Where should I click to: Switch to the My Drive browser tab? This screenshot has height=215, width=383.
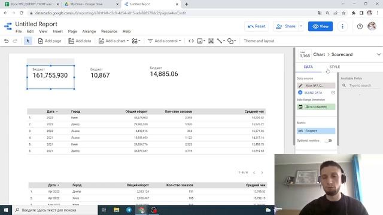point(91,4)
